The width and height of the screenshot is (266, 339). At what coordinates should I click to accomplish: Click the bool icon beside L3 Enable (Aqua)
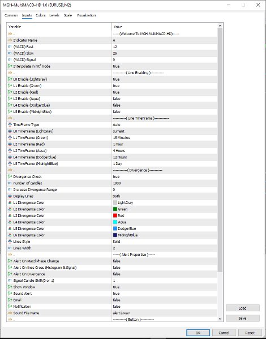pos(10,98)
